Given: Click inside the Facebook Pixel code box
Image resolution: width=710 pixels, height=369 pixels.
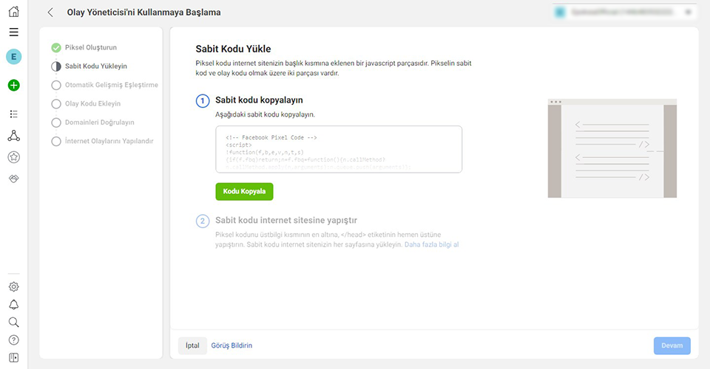Looking at the screenshot, I should [x=339, y=150].
